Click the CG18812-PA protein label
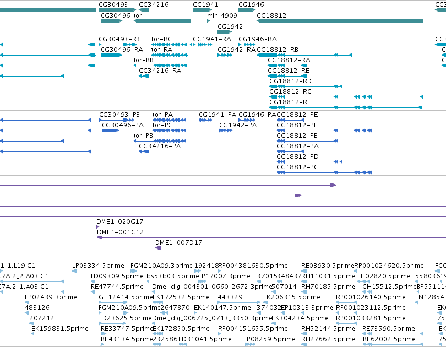Screen dimensions: 446x347 pos(298,146)
